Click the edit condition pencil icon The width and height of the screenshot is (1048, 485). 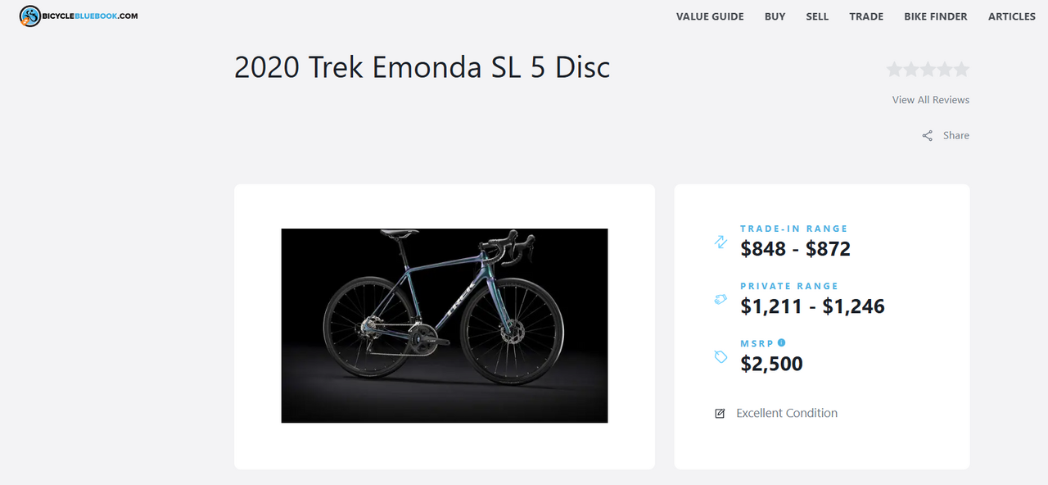[720, 414]
